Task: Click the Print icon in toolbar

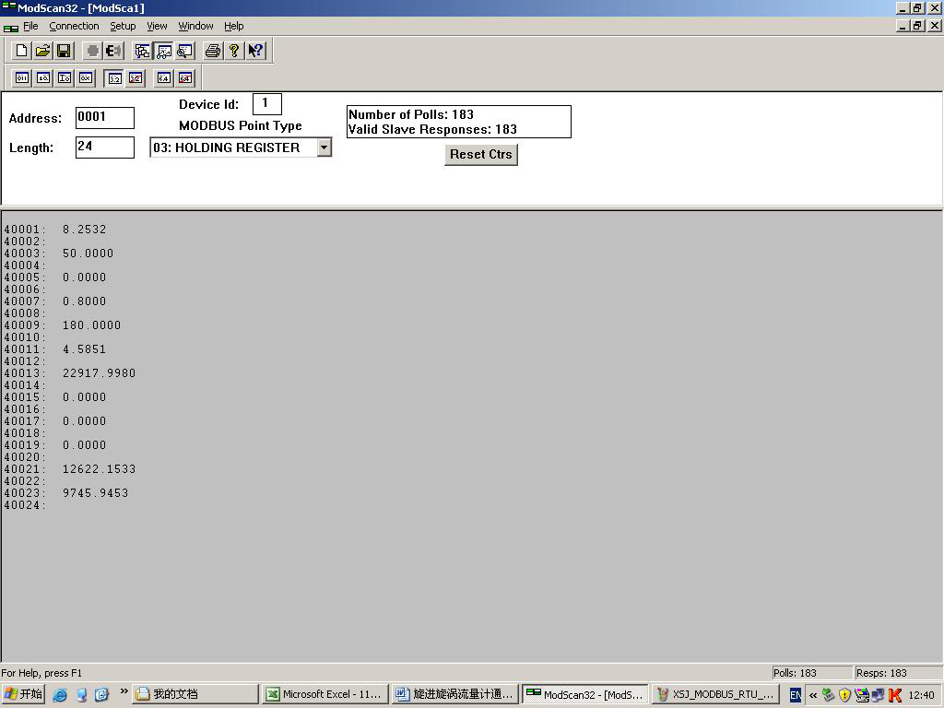Action: pos(213,51)
